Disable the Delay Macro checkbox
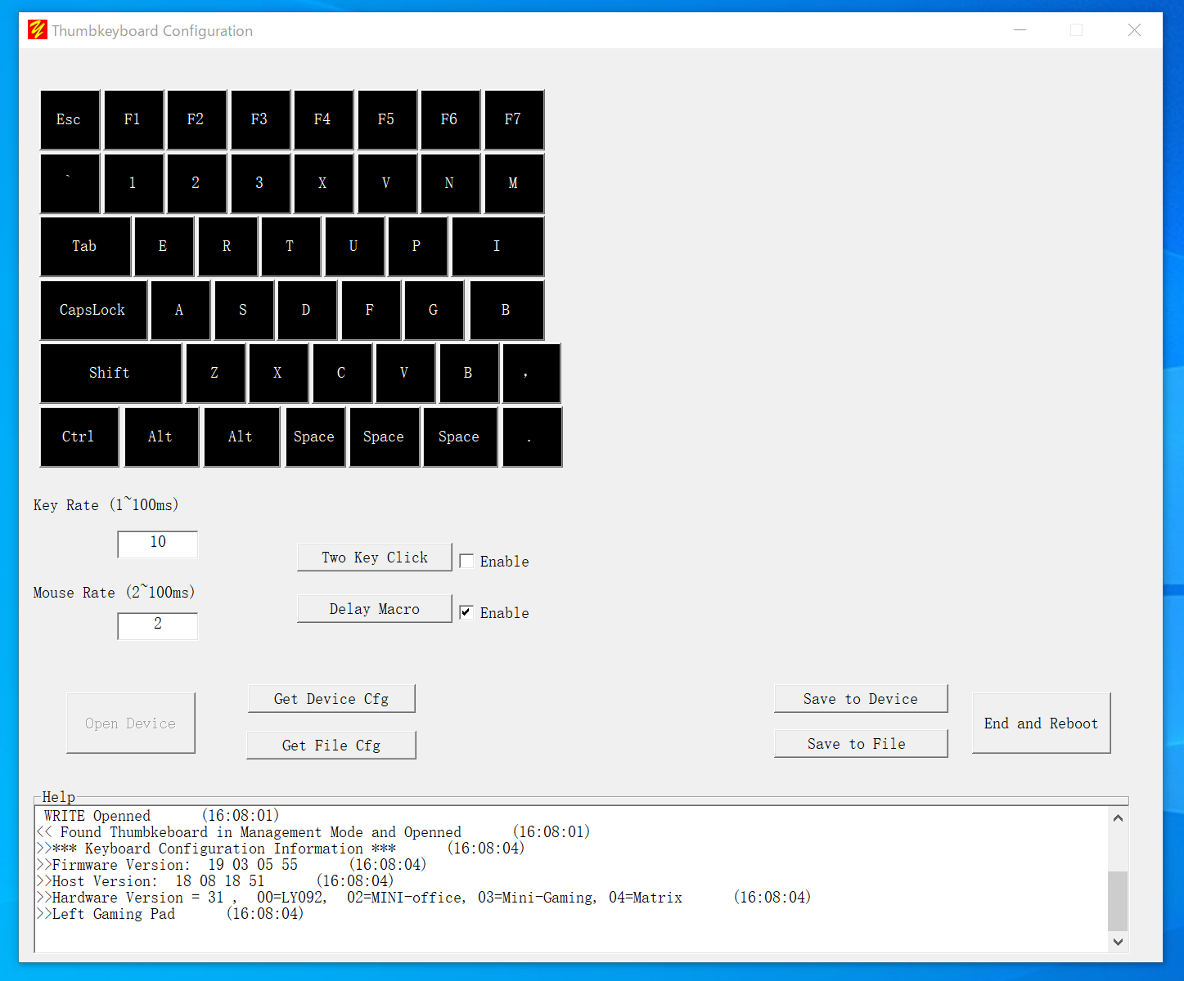The width and height of the screenshot is (1184, 981). [466, 612]
